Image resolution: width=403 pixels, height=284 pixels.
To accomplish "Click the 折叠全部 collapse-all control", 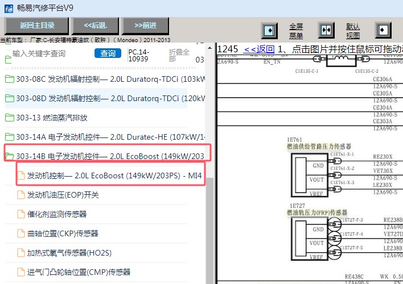I will tap(179, 56).
